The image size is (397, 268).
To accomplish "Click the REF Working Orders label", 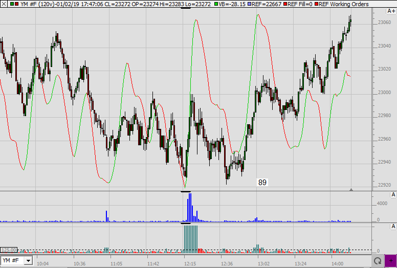I will coord(343,4).
